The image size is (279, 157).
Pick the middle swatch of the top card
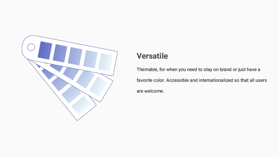coord(75,56)
